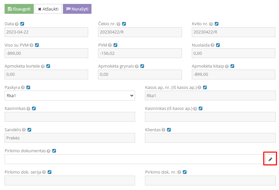Click the Pirkimo dok. serija input field
The height and width of the screenshot is (190, 279).
click(70, 180)
